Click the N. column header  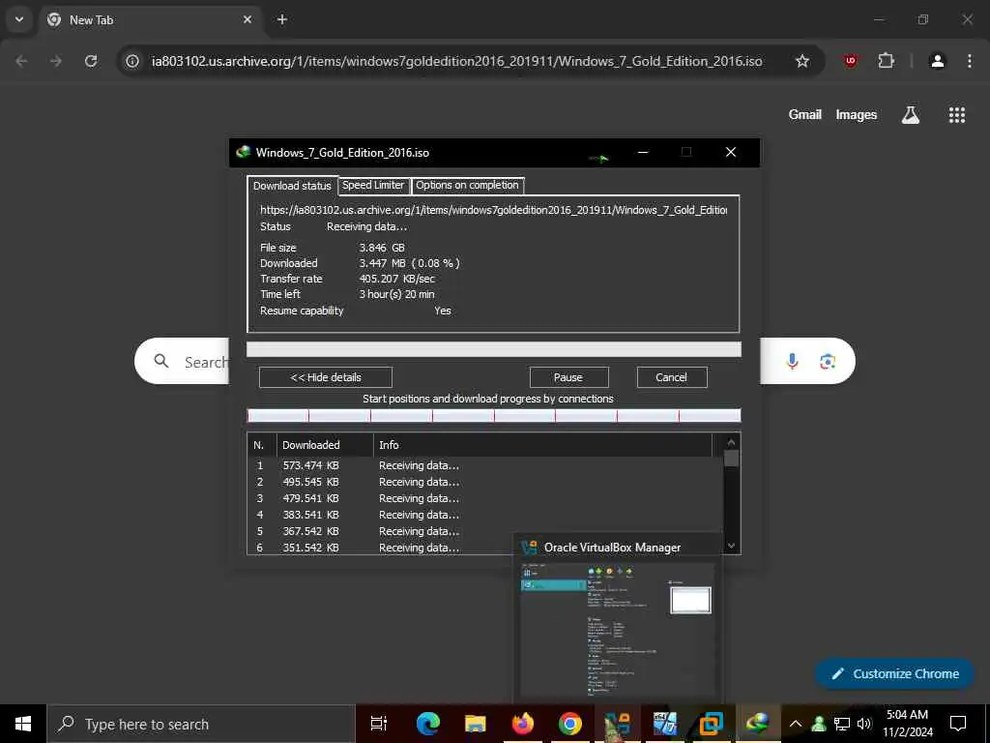(x=262, y=445)
